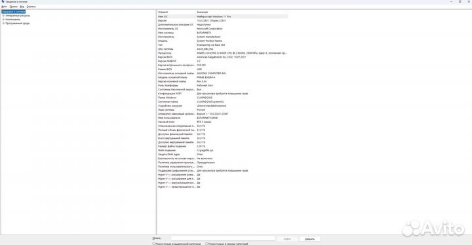Select the Папка Windows row
The height and width of the screenshot is (245, 472).
click(x=222, y=98)
